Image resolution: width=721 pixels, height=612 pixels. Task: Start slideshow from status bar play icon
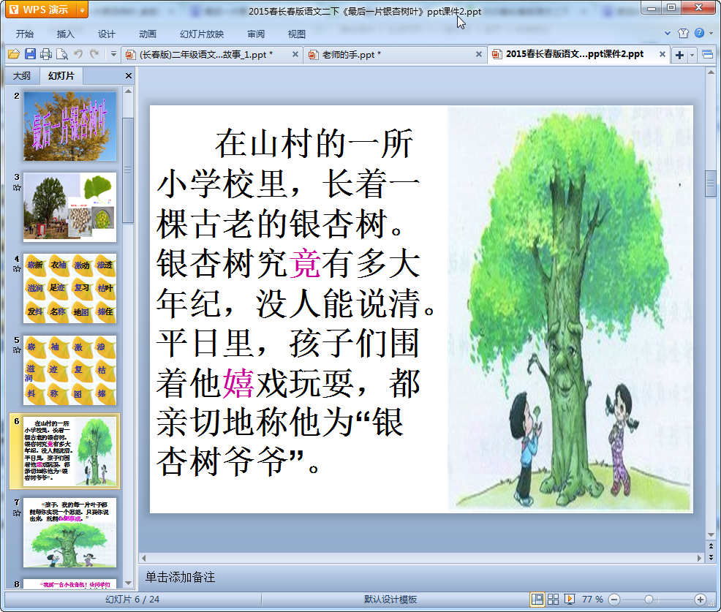(x=569, y=599)
